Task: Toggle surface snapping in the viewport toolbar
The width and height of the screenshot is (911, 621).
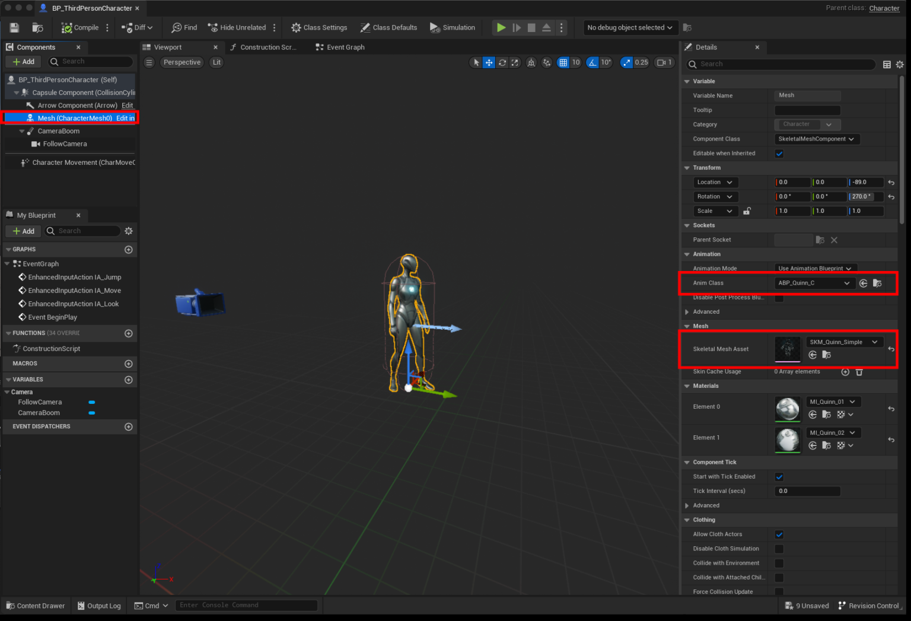Action: tap(546, 62)
